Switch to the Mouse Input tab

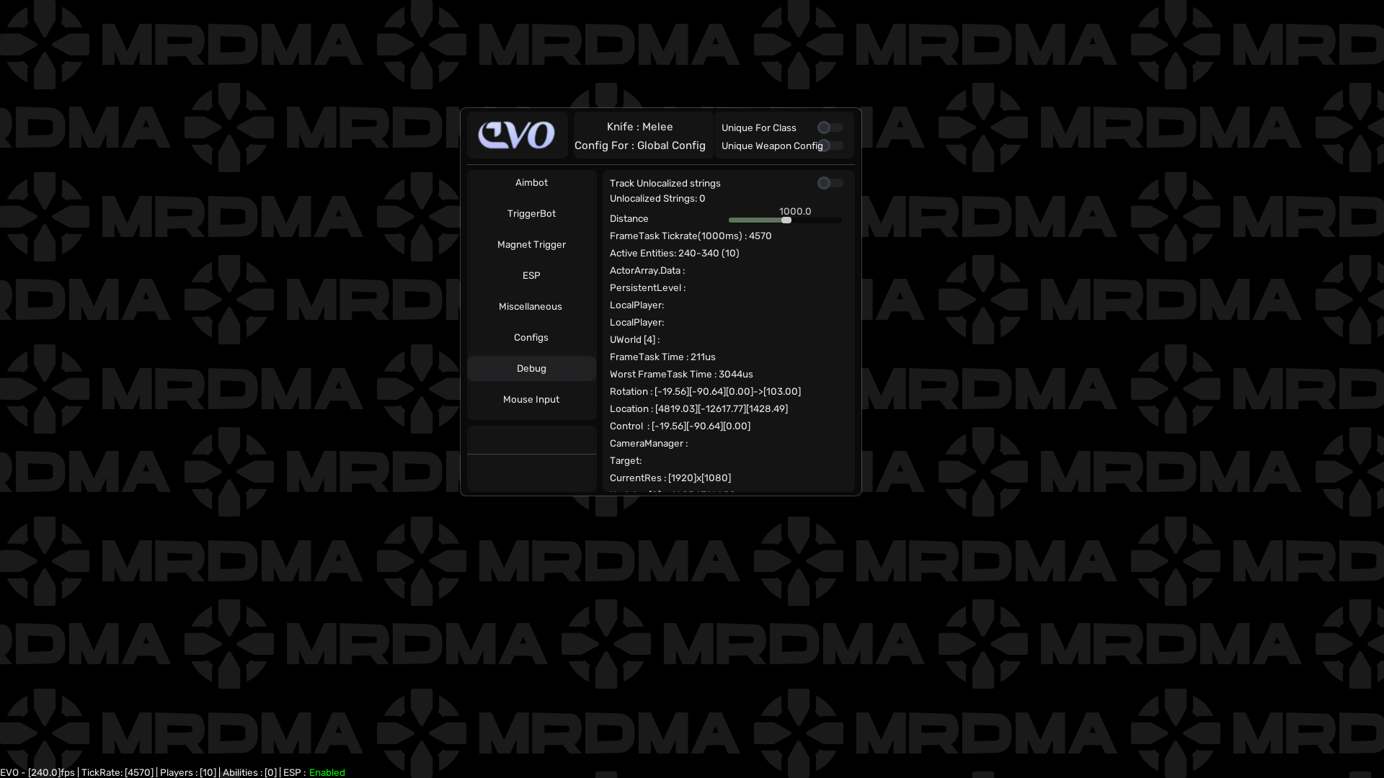pyautogui.click(x=531, y=400)
